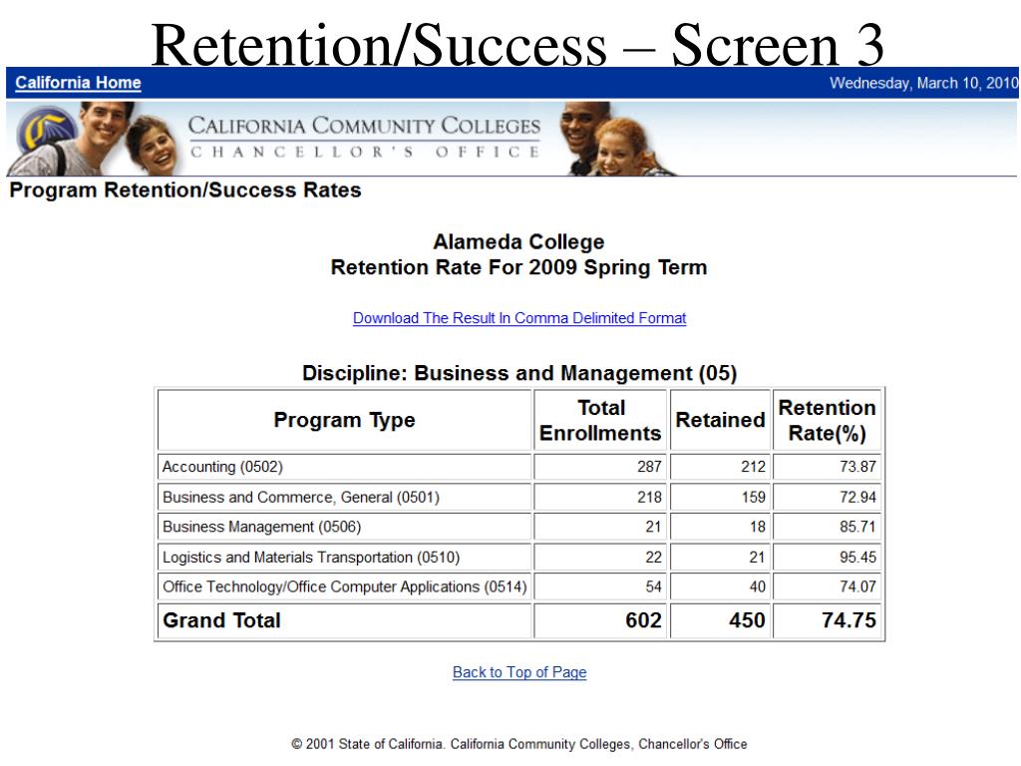This screenshot has width=1021, height=766.
Task: Select the 73.87 retention rate cell
Action: 827,467
